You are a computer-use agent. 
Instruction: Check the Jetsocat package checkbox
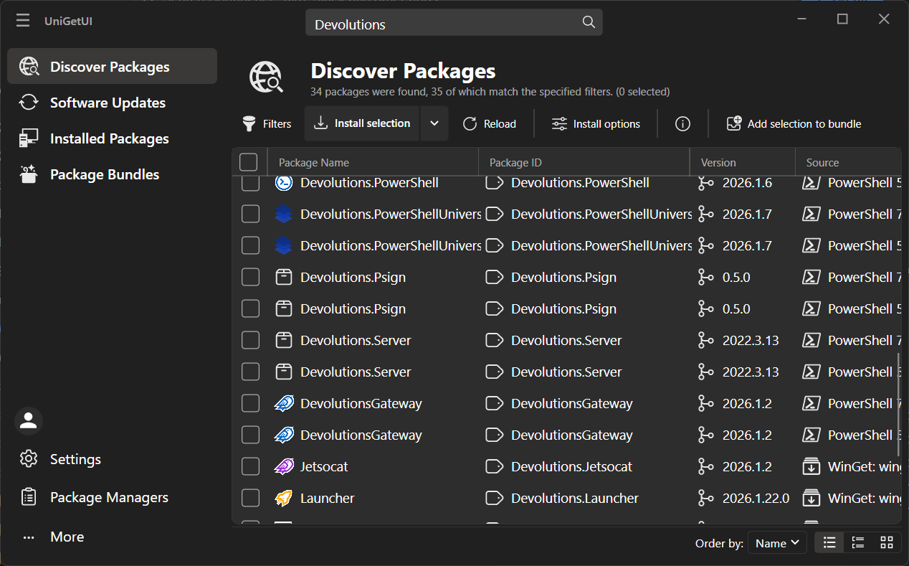250,466
